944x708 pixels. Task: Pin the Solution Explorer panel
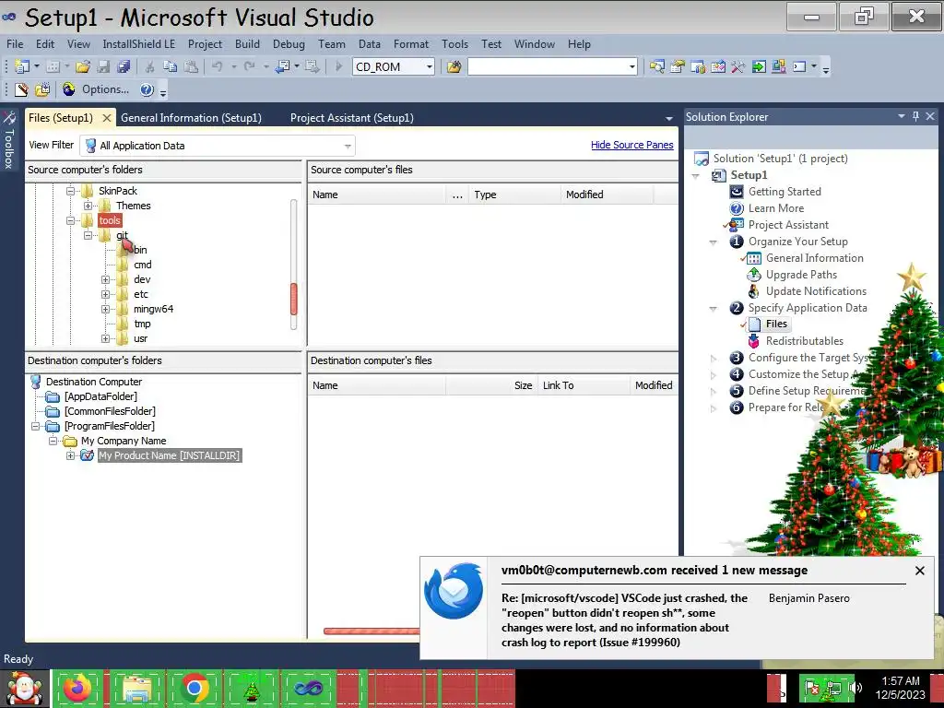point(915,116)
